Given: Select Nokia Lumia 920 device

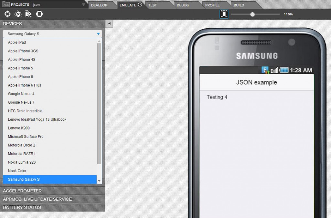Looking at the screenshot, I should [50, 162].
